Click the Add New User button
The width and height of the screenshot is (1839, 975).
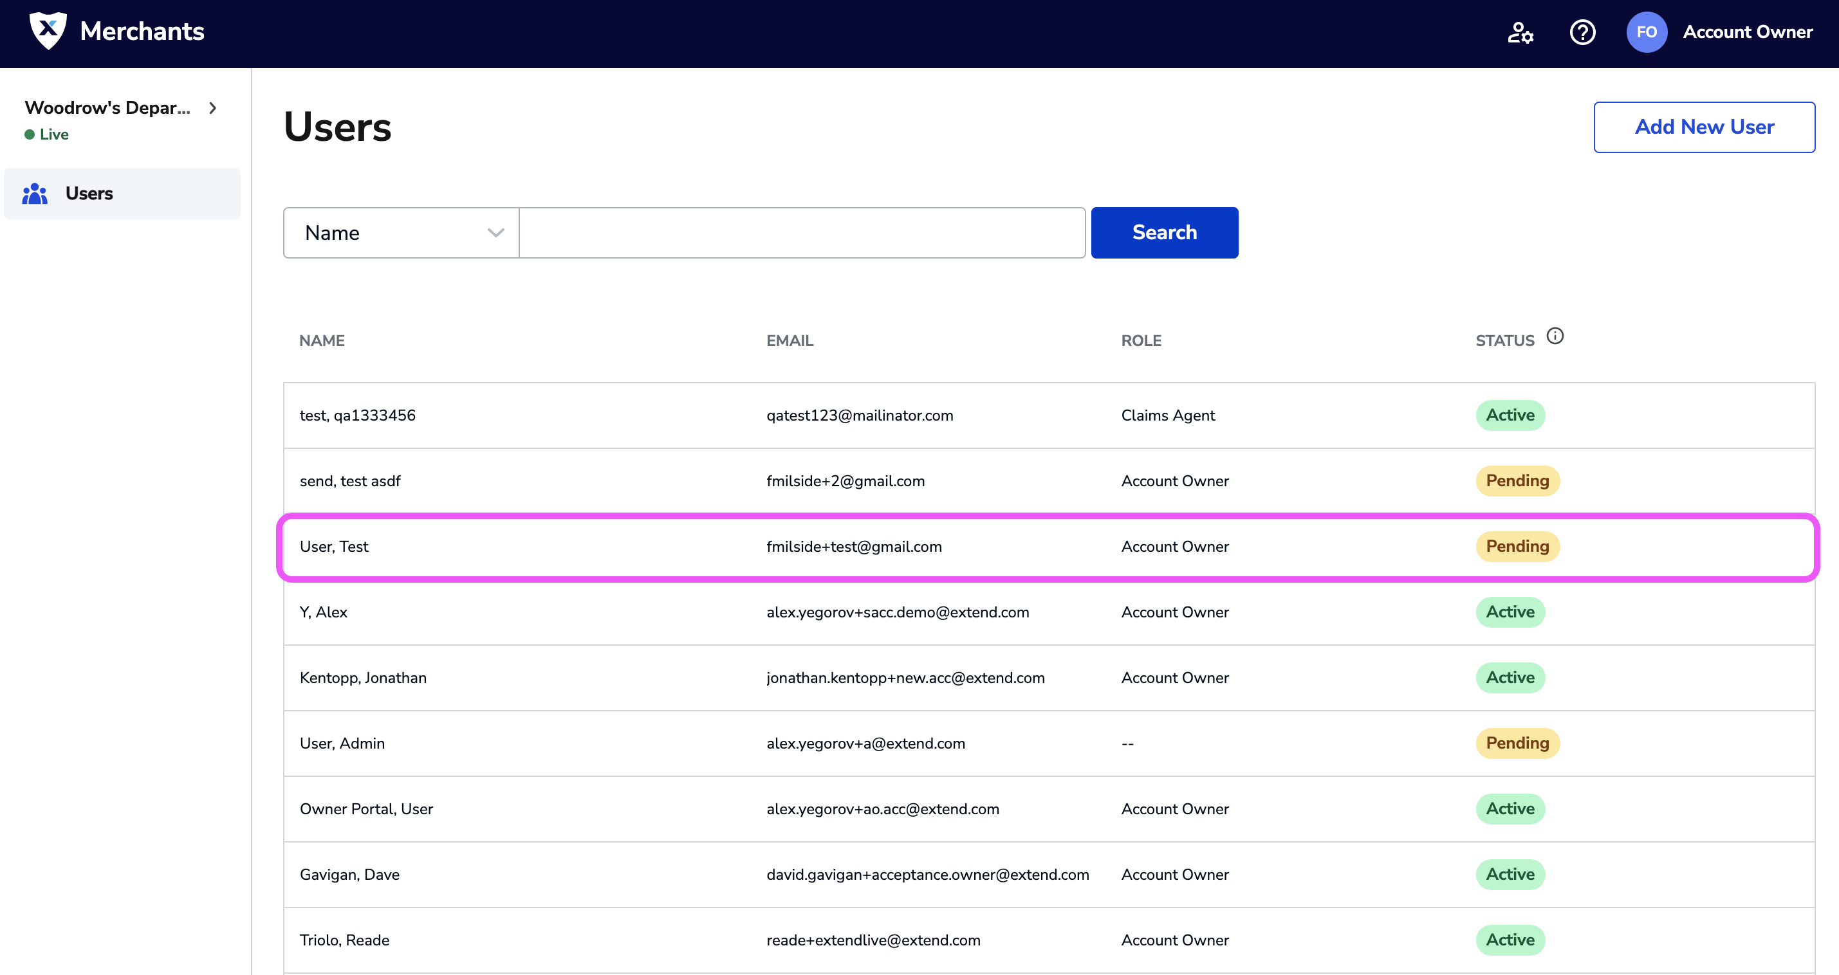pos(1703,127)
